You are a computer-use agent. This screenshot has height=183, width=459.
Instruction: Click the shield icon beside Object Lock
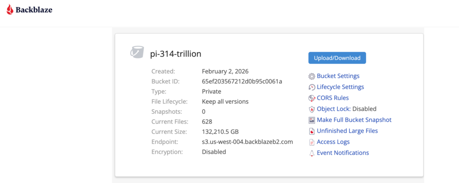click(312, 109)
